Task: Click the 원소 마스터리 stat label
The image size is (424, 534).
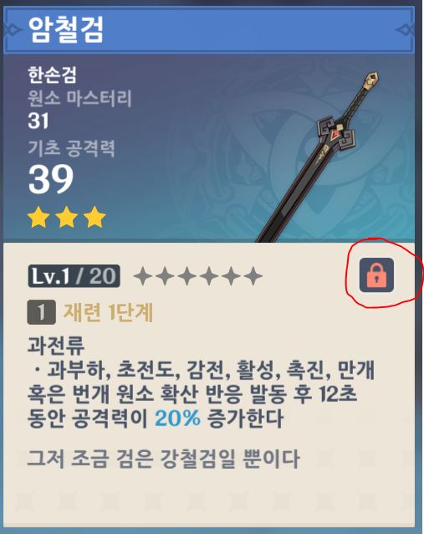Action: coord(79,99)
